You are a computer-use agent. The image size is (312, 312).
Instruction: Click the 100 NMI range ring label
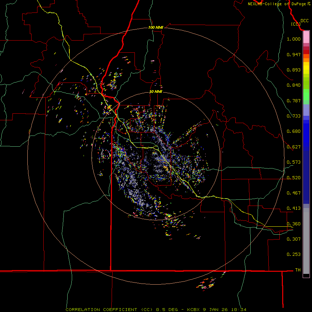click(156, 27)
